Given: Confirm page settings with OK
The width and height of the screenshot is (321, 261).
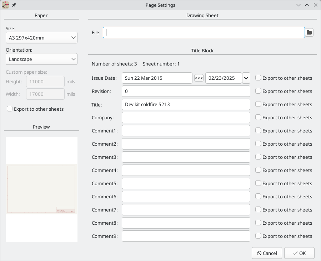Looking at the screenshot, I should pyautogui.click(x=299, y=253).
